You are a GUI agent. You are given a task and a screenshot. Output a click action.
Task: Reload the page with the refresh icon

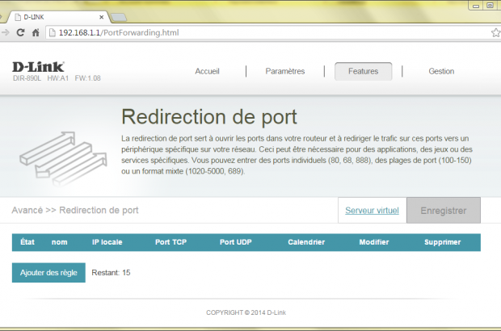pos(20,33)
